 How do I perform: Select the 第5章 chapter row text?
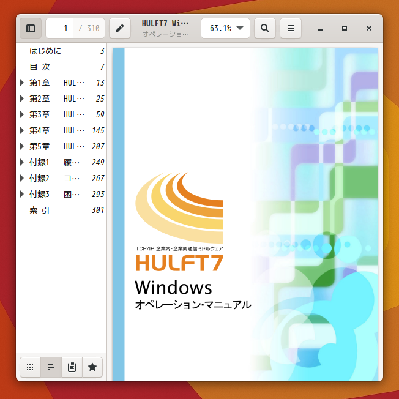point(57,146)
